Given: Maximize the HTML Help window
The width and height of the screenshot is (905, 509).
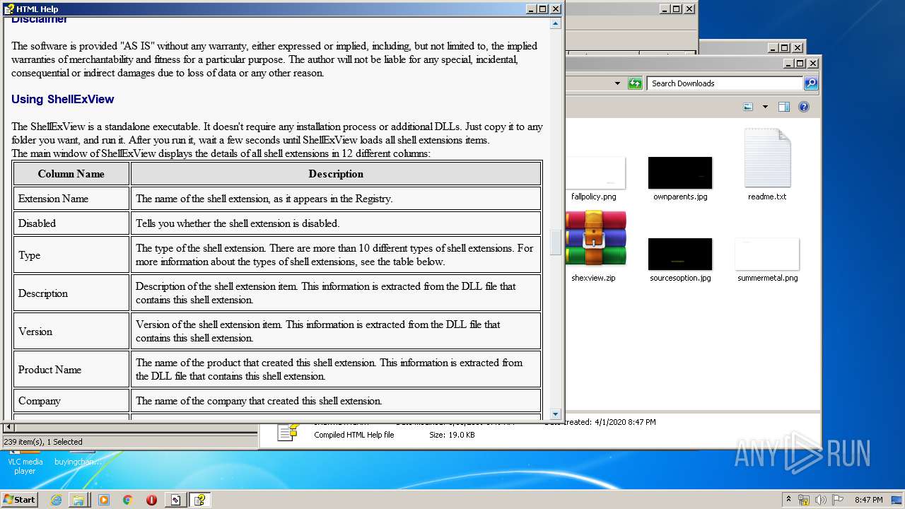Looking at the screenshot, I should [543, 9].
